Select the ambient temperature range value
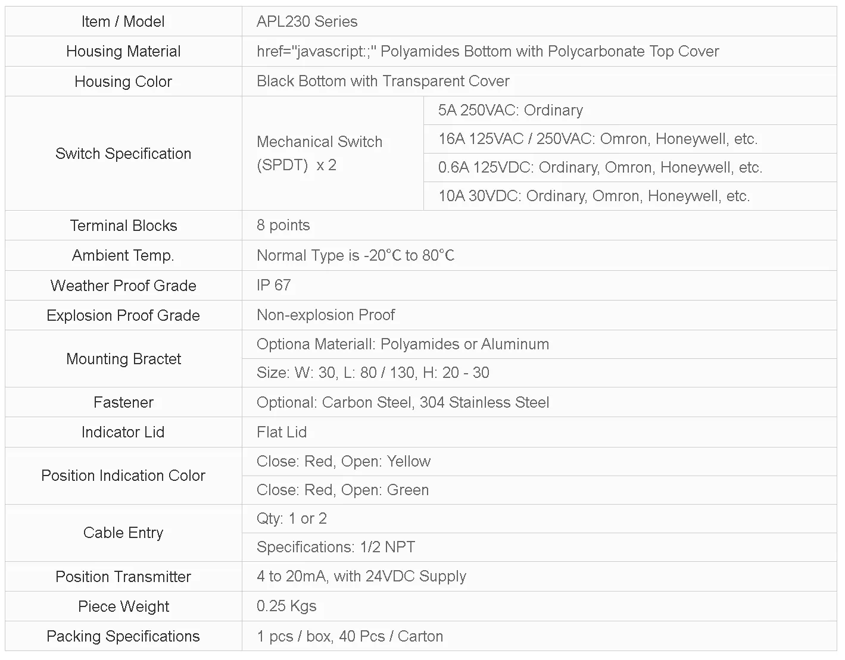Screen dimensions: 845x660 pyautogui.click(x=356, y=256)
